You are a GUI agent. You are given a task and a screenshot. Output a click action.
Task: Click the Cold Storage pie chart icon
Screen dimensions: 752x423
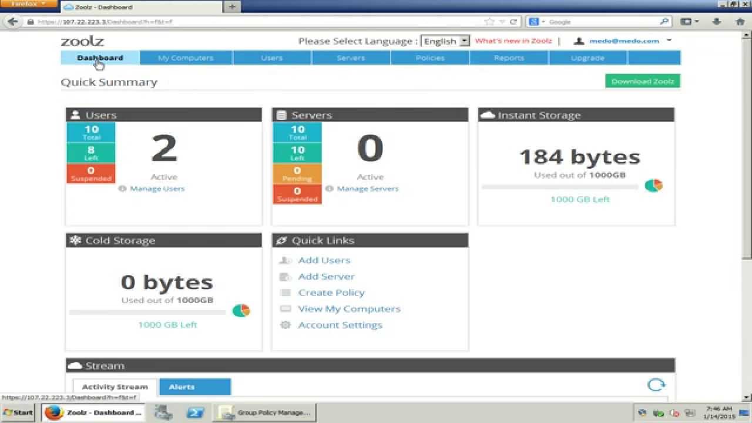click(241, 310)
